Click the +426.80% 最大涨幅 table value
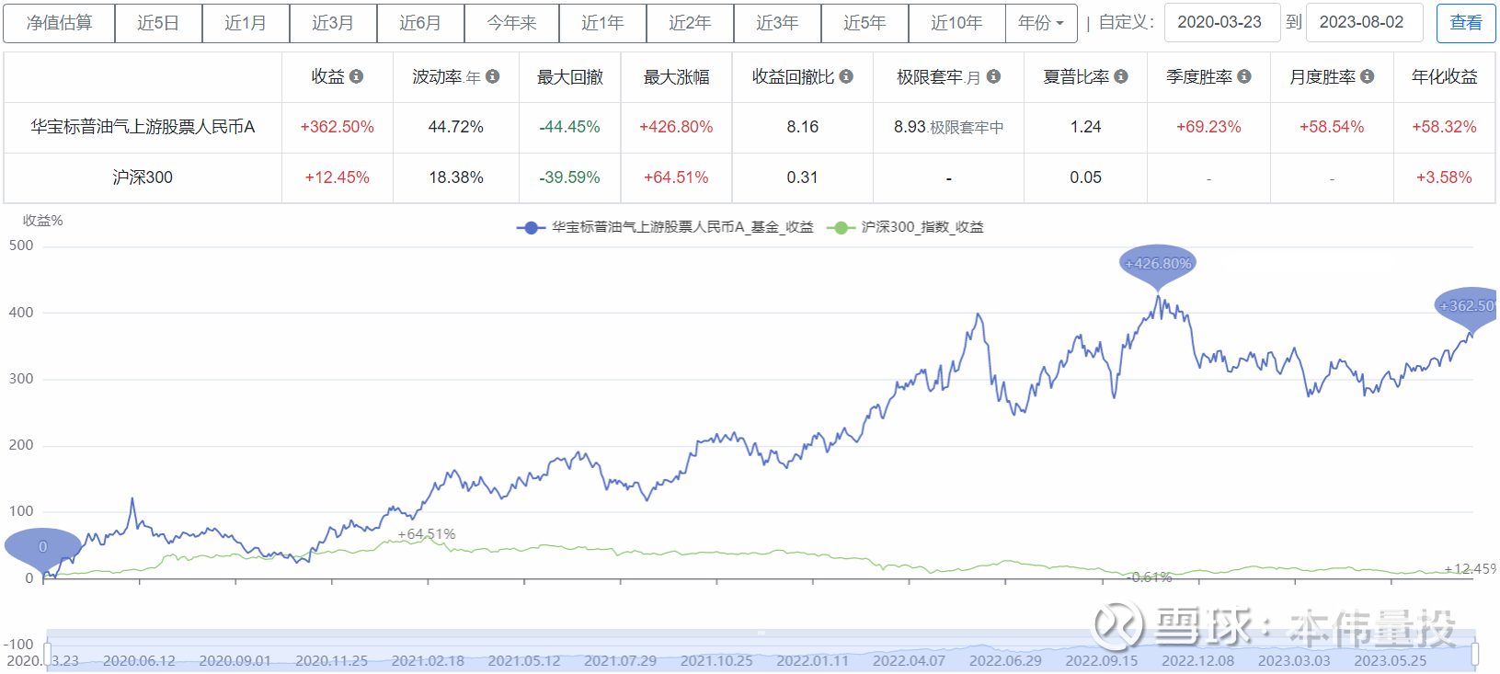1500x674 pixels. pos(676,127)
